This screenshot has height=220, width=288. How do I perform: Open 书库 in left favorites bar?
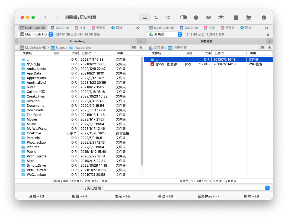(80, 28)
